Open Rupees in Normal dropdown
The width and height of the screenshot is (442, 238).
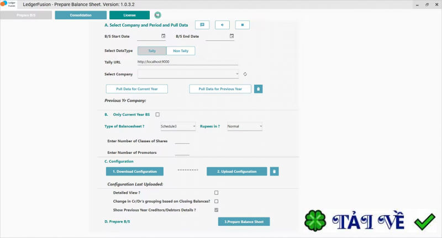click(x=245, y=126)
